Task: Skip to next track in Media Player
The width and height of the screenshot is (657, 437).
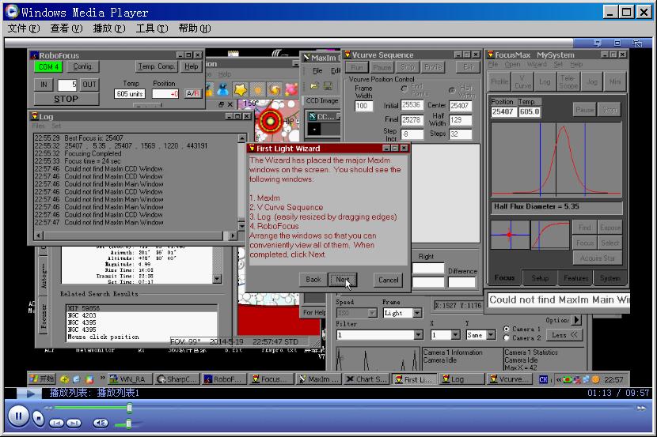Action: [x=74, y=423]
